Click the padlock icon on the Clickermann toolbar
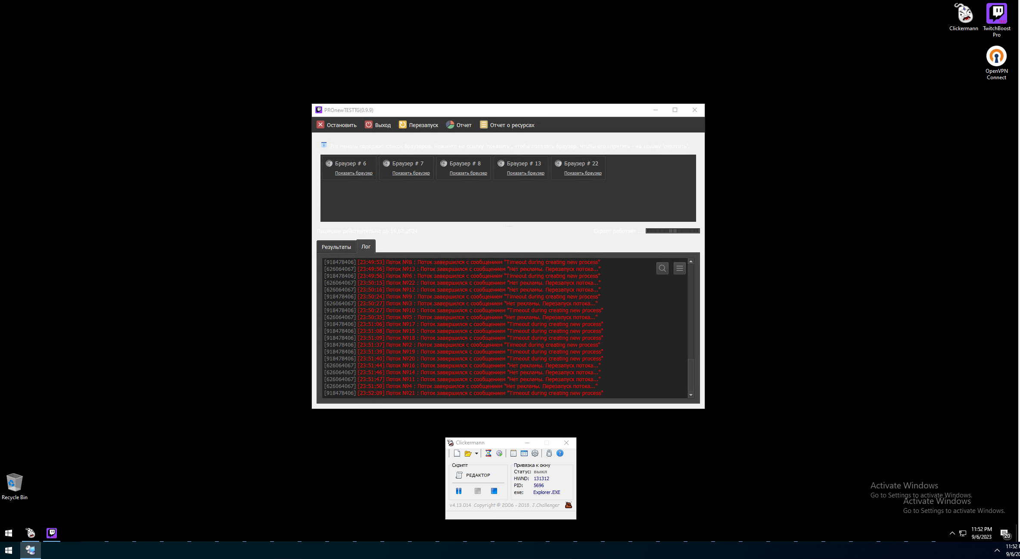The image size is (1020, 559). (549, 453)
